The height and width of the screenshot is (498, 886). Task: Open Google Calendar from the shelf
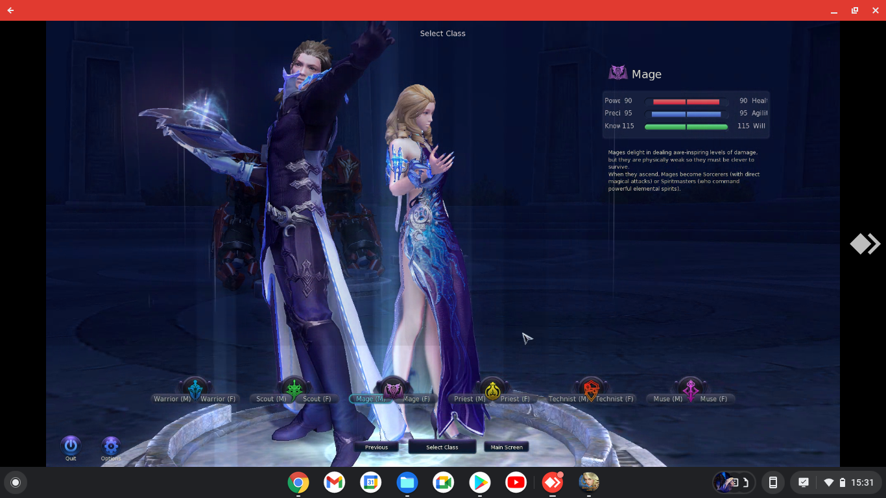pyautogui.click(x=371, y=482)
